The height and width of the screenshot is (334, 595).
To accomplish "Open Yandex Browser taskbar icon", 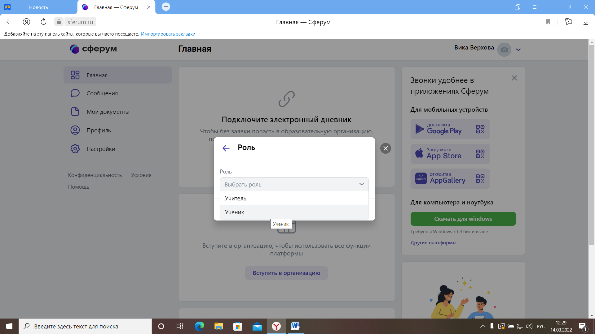I will tap(276, 326).
